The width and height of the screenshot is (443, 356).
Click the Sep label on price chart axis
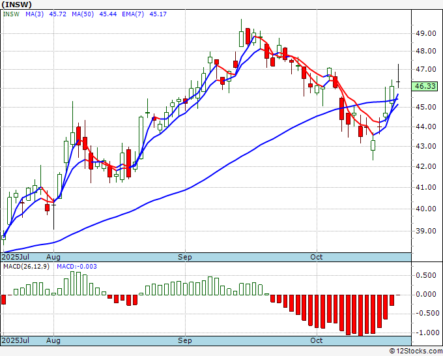pos(185,257)
